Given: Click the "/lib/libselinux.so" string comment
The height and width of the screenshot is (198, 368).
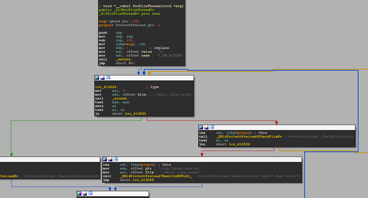Looking at the screenshot, I should pos(179,169).
